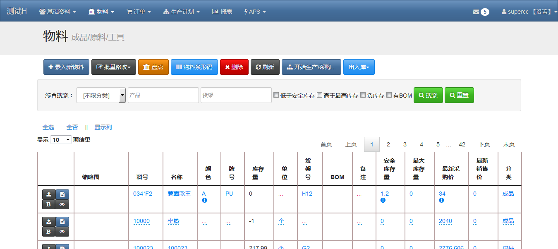Viewport: 558px width, 249px height.
Task: Click the blue info icon under 安全库存量 1.2
Action: click(383, 201)
